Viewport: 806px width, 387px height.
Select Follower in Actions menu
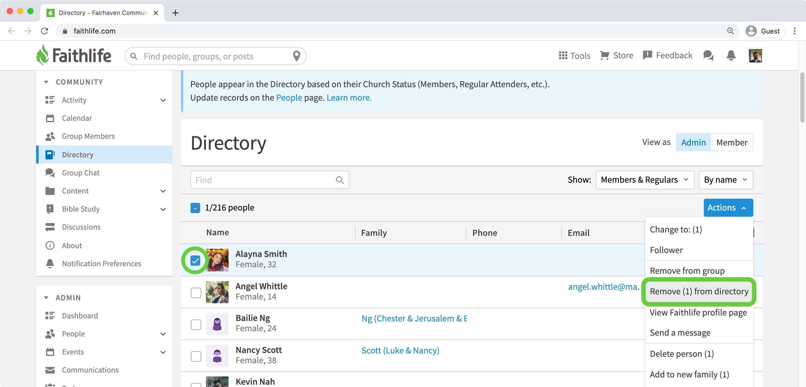[x=699, y=250]
